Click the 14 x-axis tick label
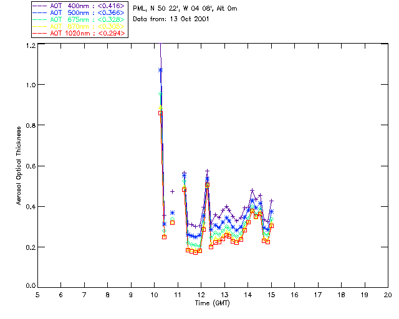 248,295
